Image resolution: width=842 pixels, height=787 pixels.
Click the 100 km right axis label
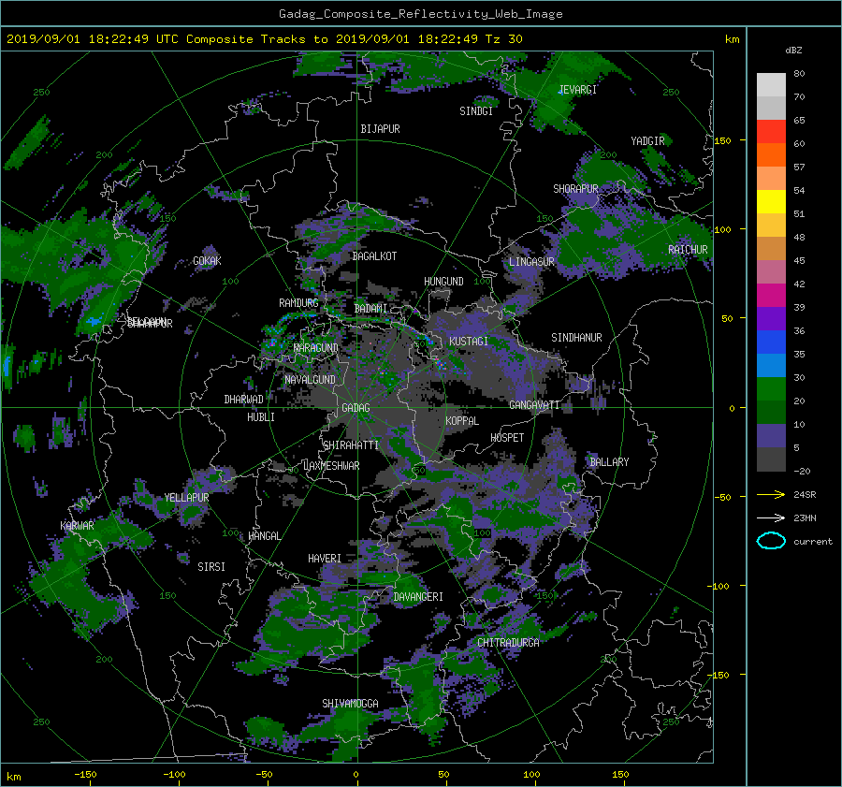[722, 230]
